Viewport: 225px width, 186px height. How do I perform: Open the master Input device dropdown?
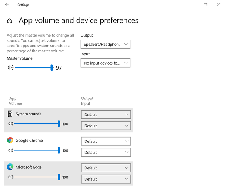pos(105,63)
